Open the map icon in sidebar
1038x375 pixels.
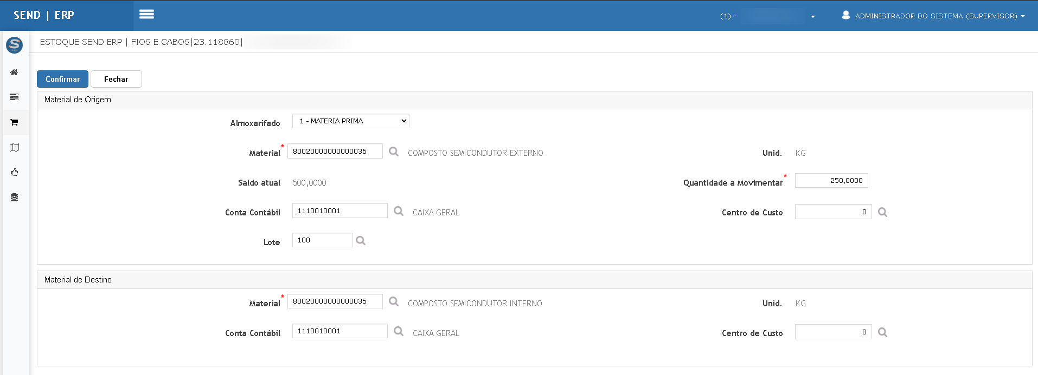click(x=15, y=148)
